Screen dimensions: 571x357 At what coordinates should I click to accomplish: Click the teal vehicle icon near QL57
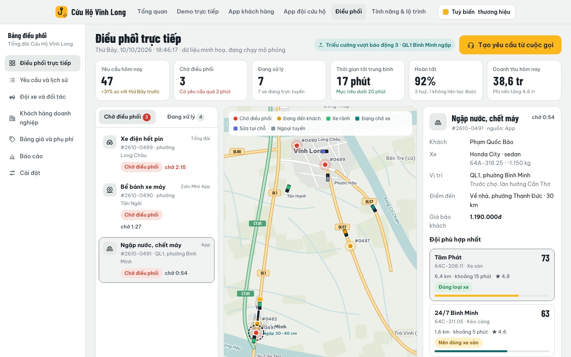[374, 208]
